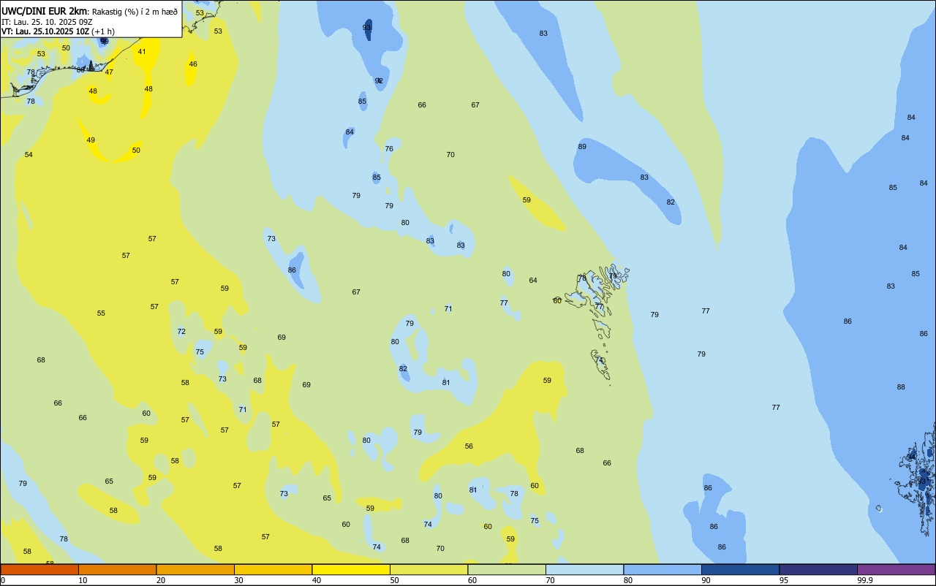Pick the pale yellow 50–60 legend swatch

coord(429,569)
